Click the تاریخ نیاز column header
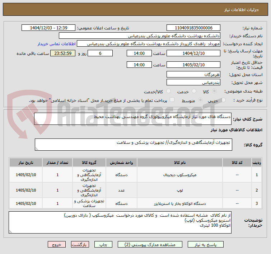Viewport: 271px width, 254px height. pos(26,163)
